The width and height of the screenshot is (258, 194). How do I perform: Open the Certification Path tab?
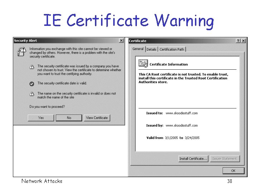(172, 49)
